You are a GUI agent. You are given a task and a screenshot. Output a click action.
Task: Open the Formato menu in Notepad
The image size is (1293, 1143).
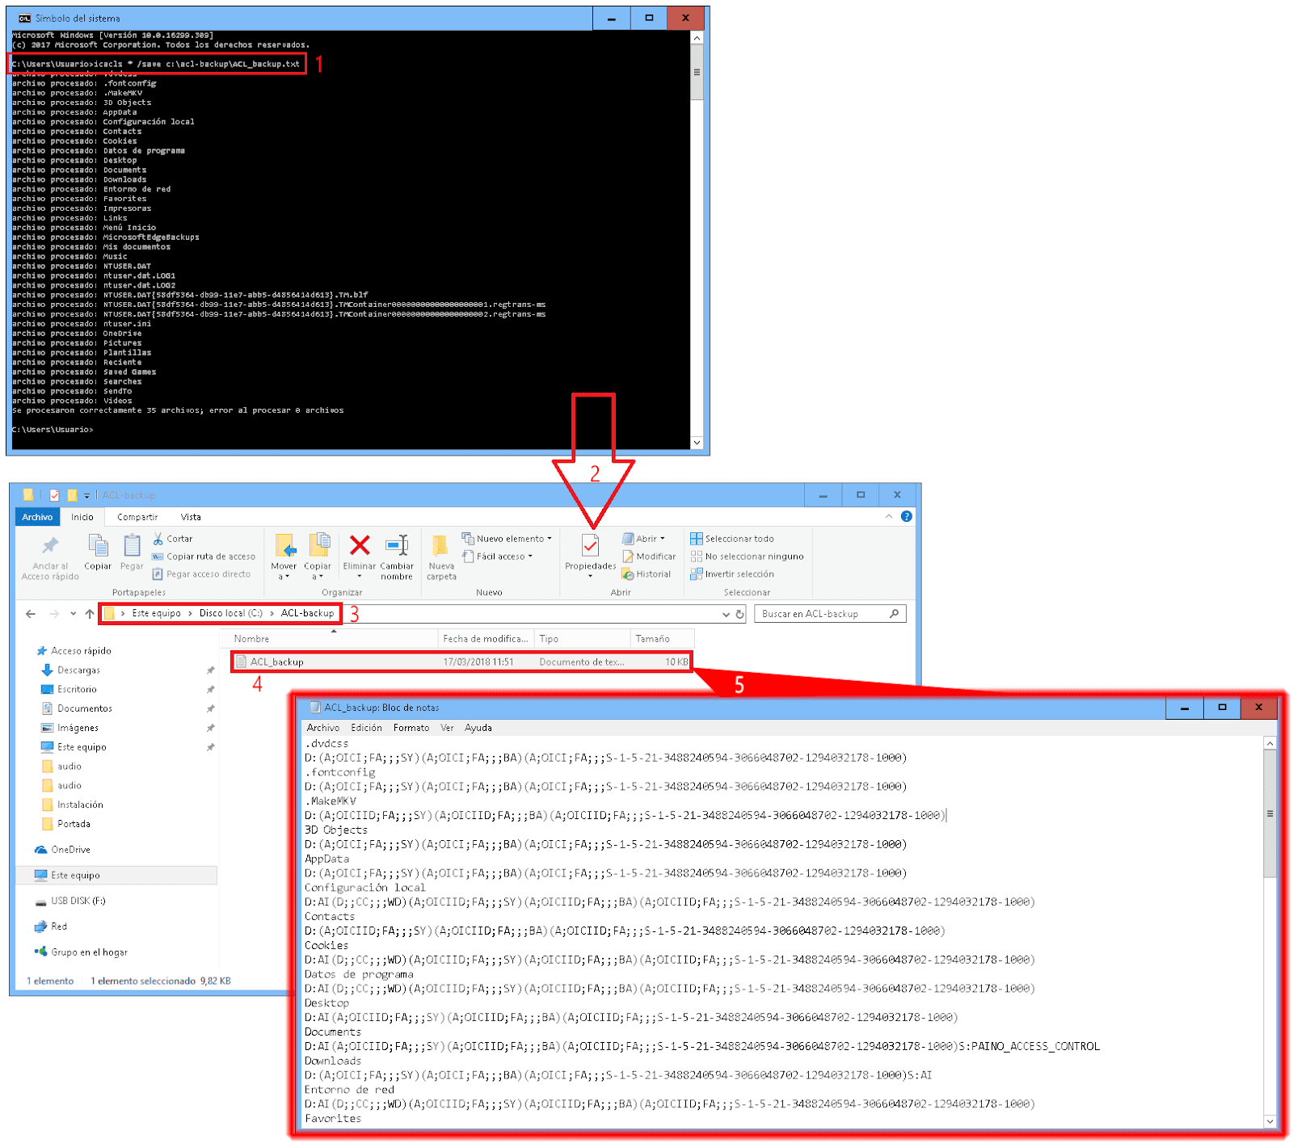pyautogui.click(x=411, y=727)
